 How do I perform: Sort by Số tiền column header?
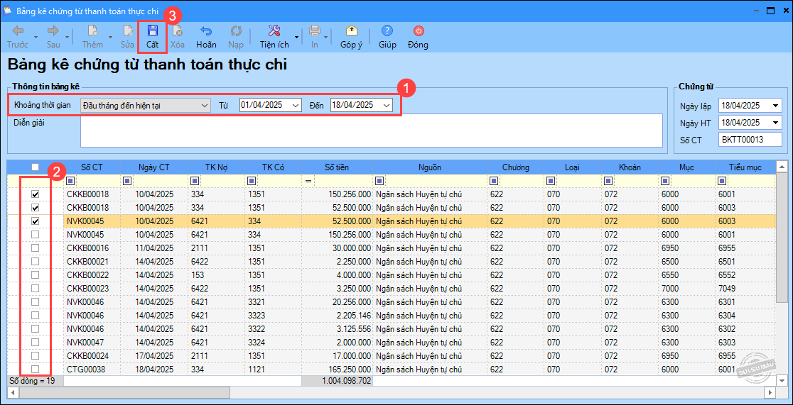pos(337,167)
